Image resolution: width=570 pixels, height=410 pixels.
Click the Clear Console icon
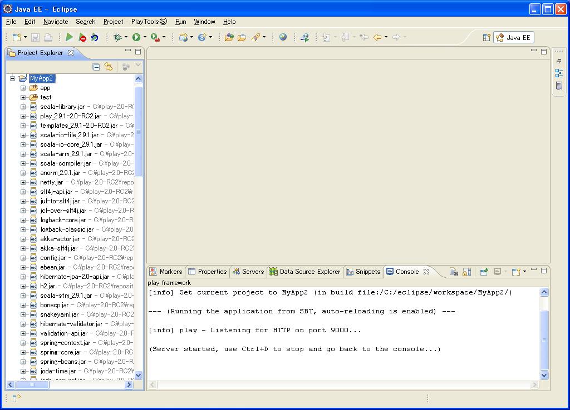point(454,272)
